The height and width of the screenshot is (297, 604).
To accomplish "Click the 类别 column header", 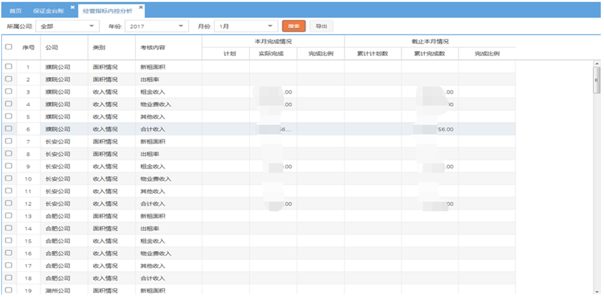I will click(x=99, y=47).
